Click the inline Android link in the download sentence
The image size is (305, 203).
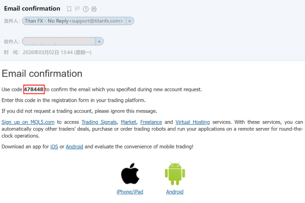tap(75, 147)
